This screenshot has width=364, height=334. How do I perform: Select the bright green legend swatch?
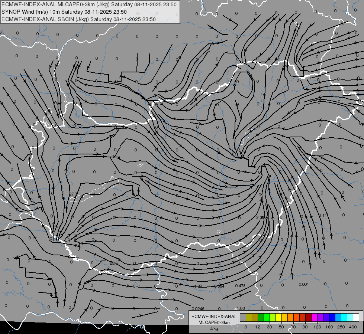[267, 317]
